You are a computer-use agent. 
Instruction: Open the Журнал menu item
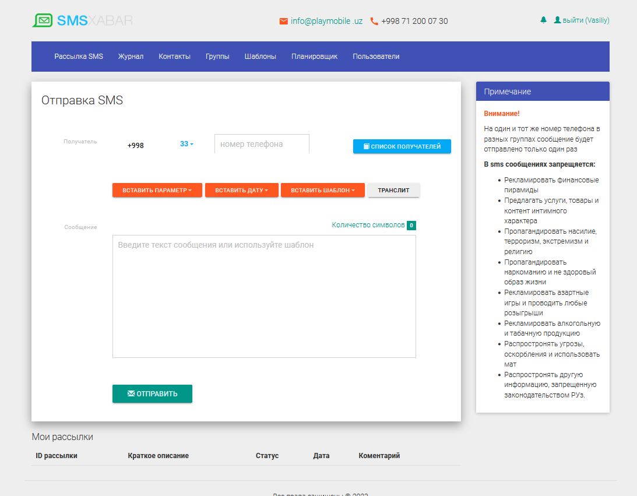pyautogui.click(x=131, y=57)
